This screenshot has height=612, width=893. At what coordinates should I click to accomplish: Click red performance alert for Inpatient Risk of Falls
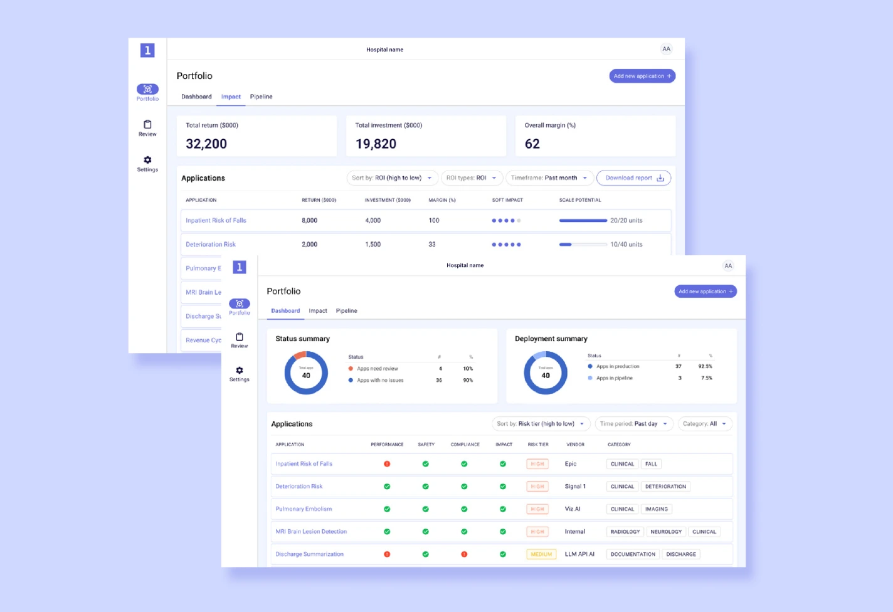point(387,464)
